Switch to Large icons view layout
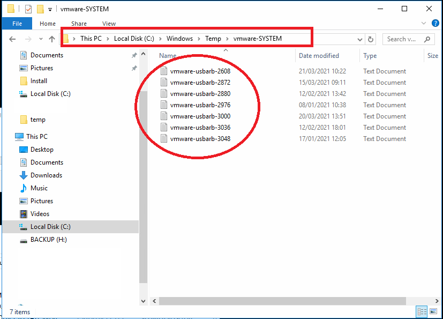The height and width of the screenshot is (319, 443). pyautogui.click(x=433, y=311)
